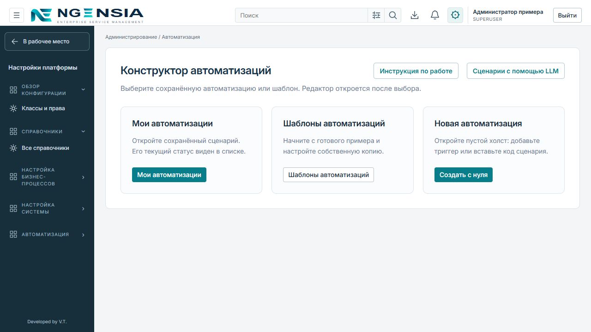591x332 pixels.
Task: Open Сценарии с помощью LLM
Action: coord(516,71)
